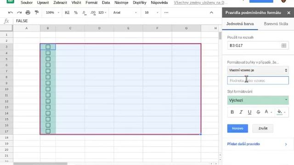294x165 pixels.
Task: Click the Zrušit button
Action: (x=263, y=128)
